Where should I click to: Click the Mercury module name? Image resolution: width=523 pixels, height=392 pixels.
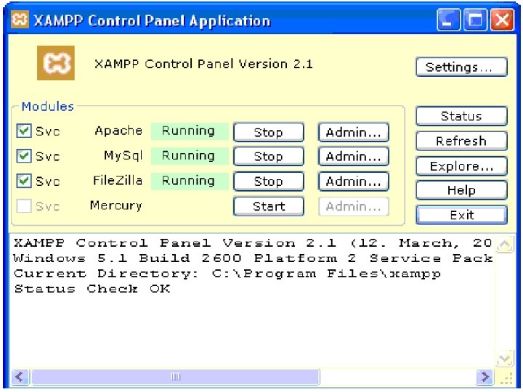115,205
